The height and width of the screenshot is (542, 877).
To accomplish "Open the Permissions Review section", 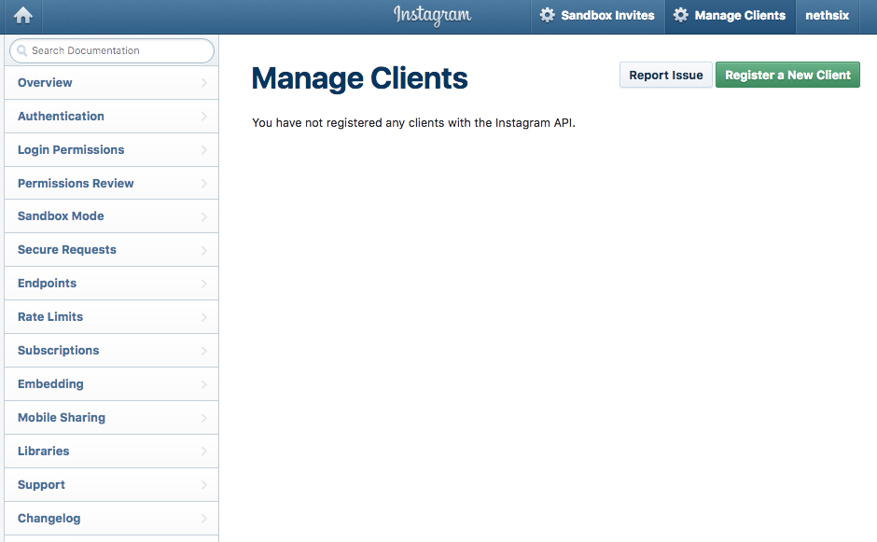I will [111, 184].
